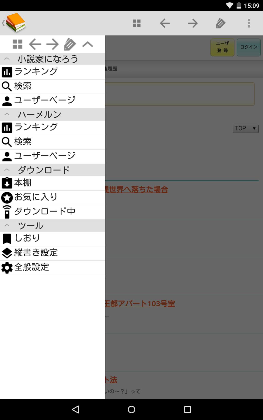Tap the forward arrow in the top toolbar
The width and height of the screenshot is (263, 420).
193,23
